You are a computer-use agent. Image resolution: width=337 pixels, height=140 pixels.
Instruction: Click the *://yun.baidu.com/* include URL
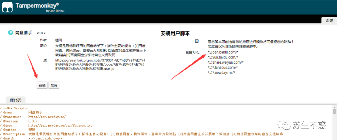pyautogui.click(x=223, y=57)
